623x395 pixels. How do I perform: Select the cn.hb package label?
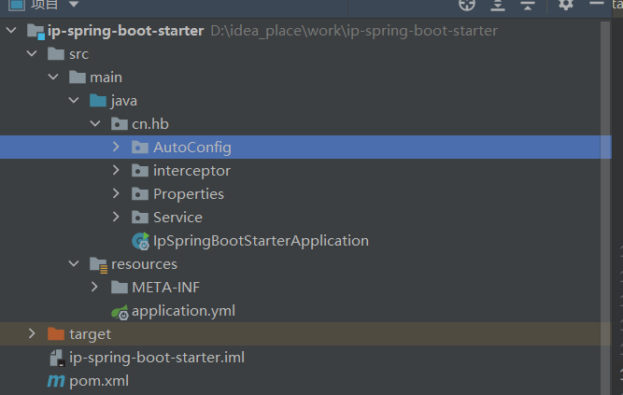(x=150, y=124)
